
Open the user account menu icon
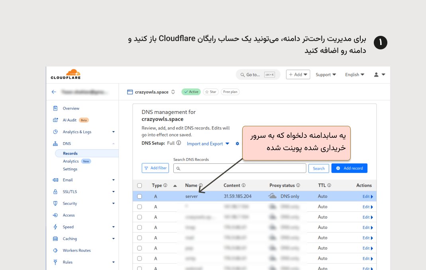379,74
